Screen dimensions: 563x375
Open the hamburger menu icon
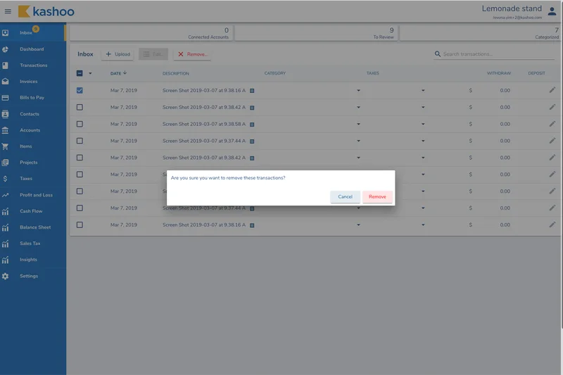(8, 11)
